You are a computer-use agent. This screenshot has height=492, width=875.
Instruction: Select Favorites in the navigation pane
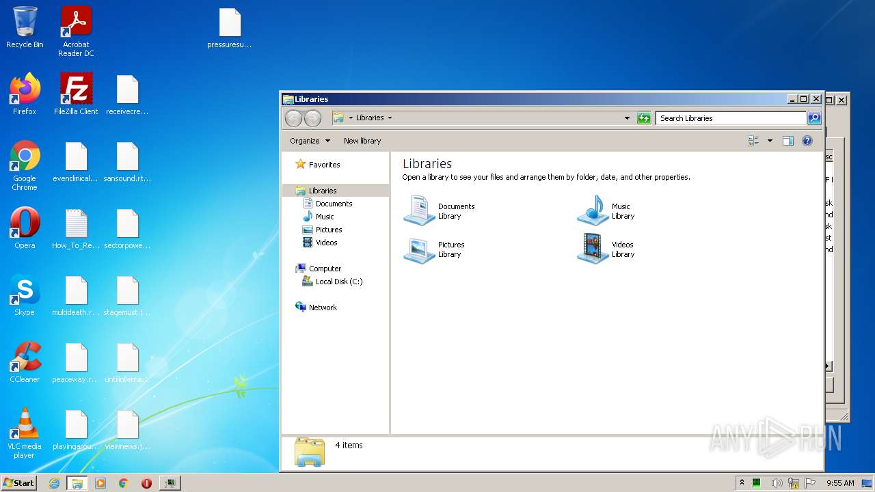(x=324, y=165)
